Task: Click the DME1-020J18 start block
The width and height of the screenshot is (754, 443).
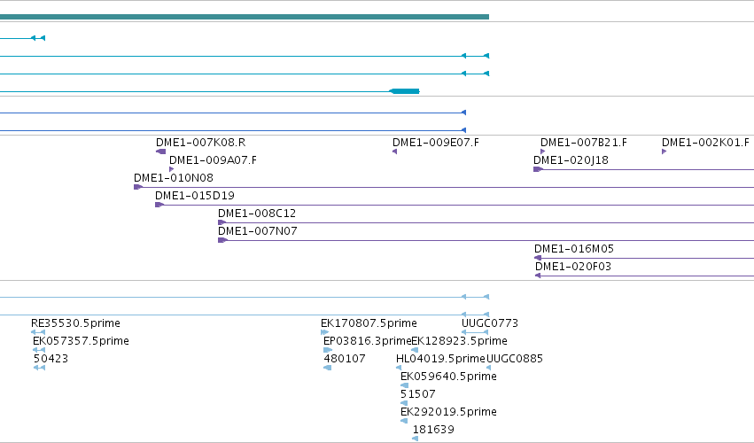Action: tap(539, 169)
